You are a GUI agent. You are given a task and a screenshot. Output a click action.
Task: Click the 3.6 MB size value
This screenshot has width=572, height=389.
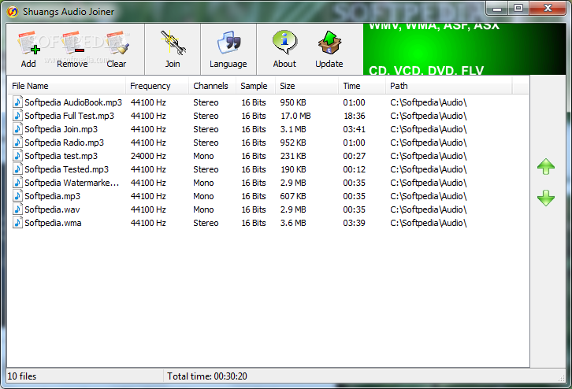pyautogui.click(x=293, y=223)
